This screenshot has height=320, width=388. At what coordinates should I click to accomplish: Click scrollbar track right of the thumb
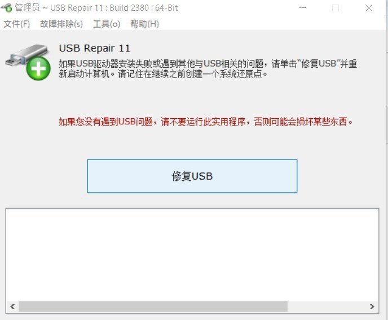(x=327, y=306)
